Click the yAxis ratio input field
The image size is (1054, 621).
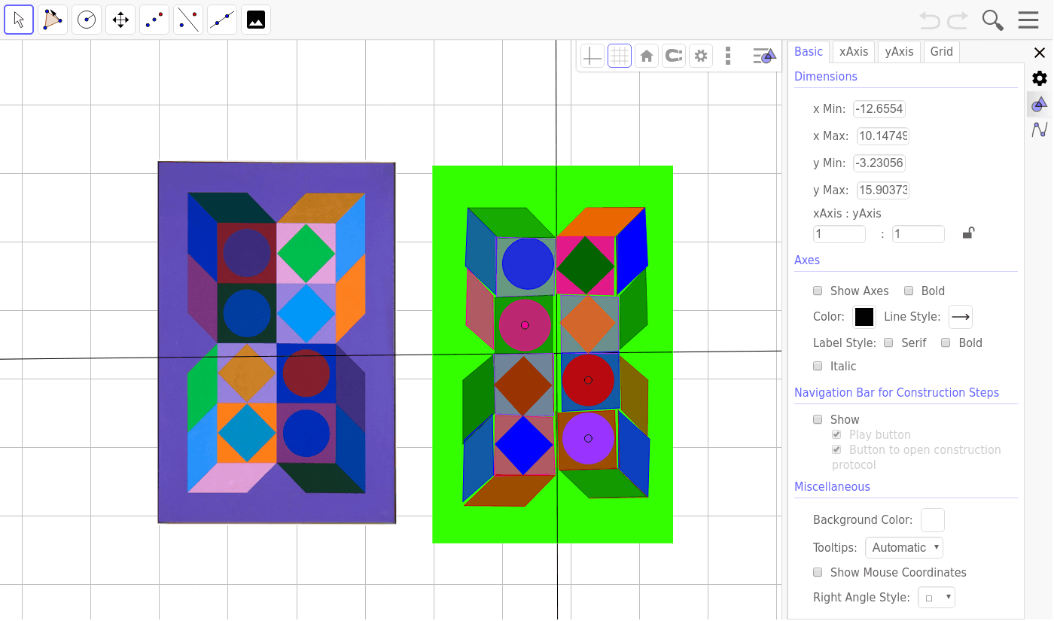tap(918, 234)
